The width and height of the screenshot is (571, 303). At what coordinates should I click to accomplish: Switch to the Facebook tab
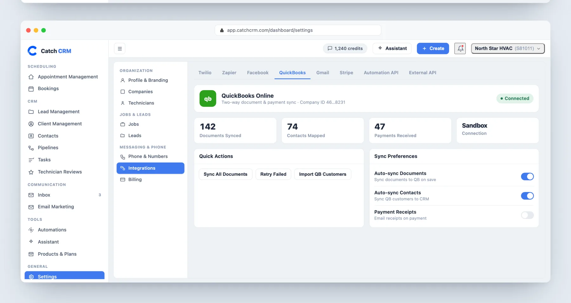[x=258, y=73]
